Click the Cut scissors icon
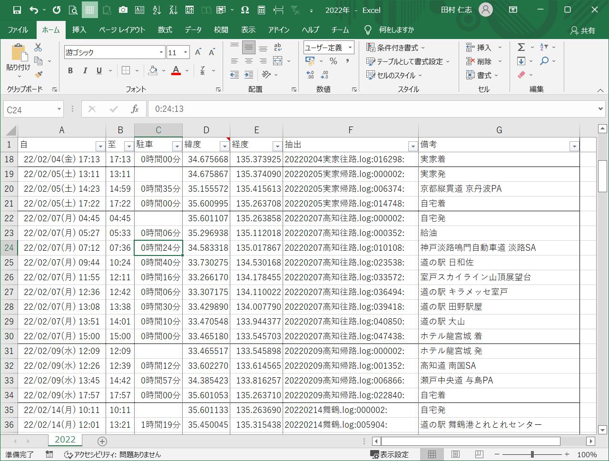Screen dimensions: 609x461 (x=38, y=47)
